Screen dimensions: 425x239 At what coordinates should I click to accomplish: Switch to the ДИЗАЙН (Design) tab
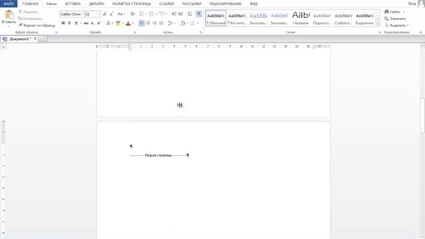click(96, 4)
